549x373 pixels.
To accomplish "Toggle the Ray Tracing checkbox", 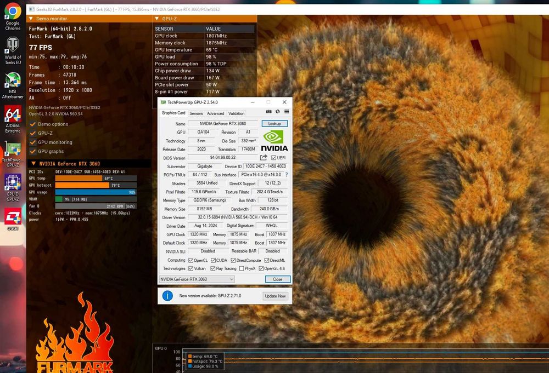I will [x=213, y=268].
